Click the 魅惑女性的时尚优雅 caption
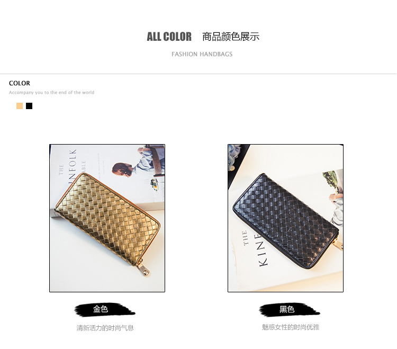The height and width of the screenshot is (349, 397). [291, 327]
